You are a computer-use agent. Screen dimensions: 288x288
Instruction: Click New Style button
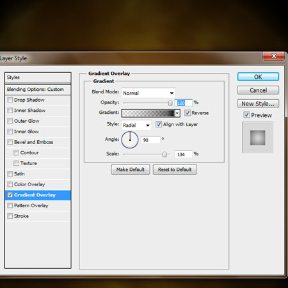[258, 104]
